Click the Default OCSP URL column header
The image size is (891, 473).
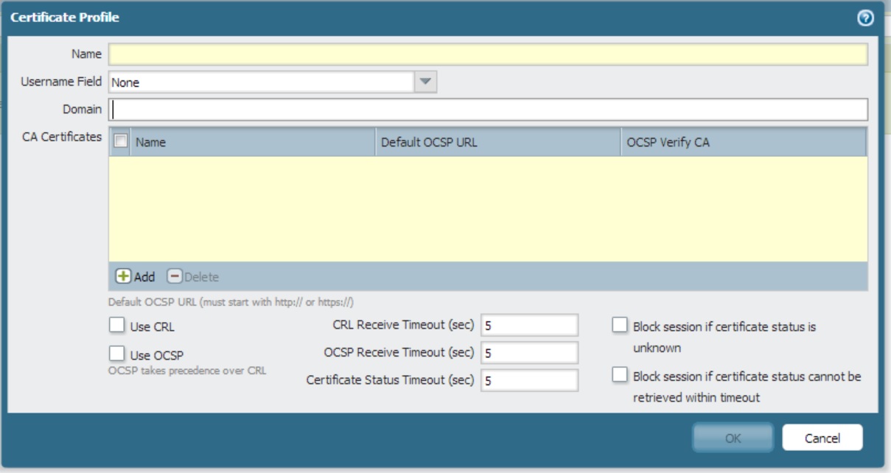tap(497, 143)
